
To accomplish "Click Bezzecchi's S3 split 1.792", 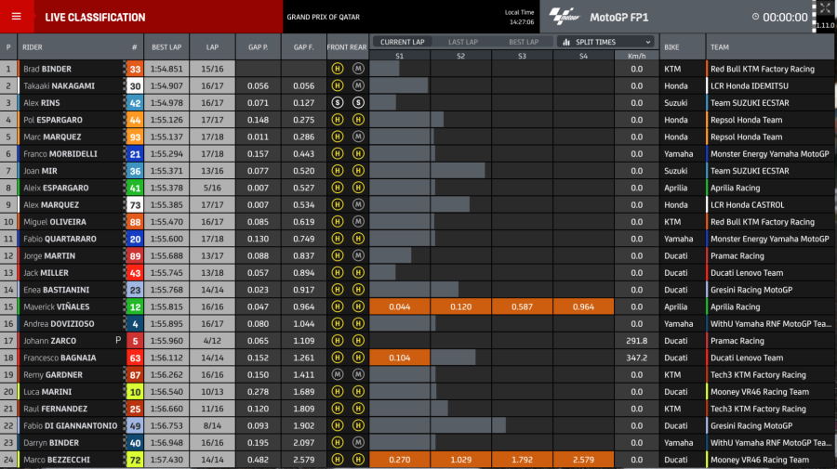I will point(522,460).
